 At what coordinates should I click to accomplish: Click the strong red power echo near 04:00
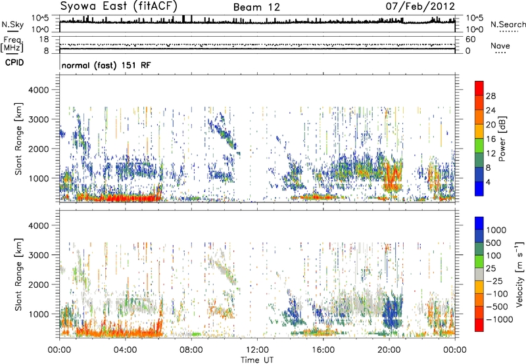pos(125,198)
